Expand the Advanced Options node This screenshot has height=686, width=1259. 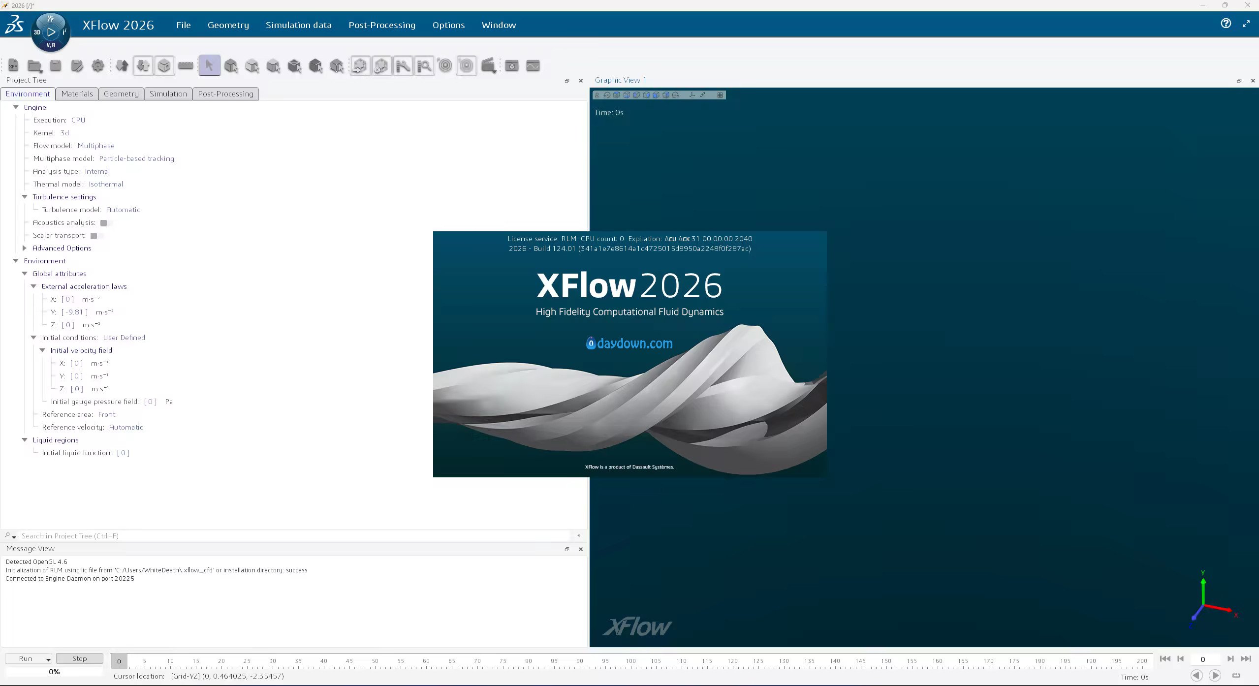coord(25,248)
